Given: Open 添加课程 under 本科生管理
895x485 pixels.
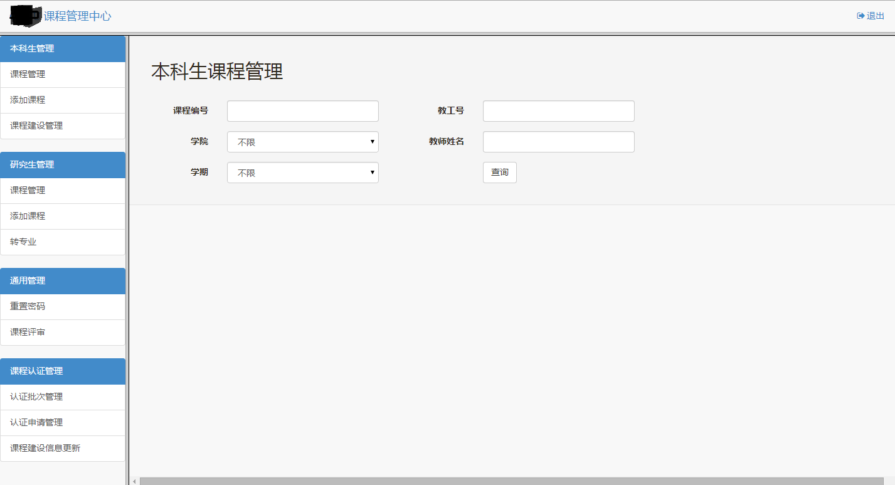Looking at the screenshot, I should coord(63,100).
